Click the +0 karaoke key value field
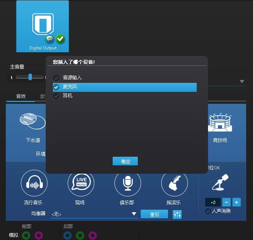This screenshot has height=240, width=253. click(x=213, y=202)
